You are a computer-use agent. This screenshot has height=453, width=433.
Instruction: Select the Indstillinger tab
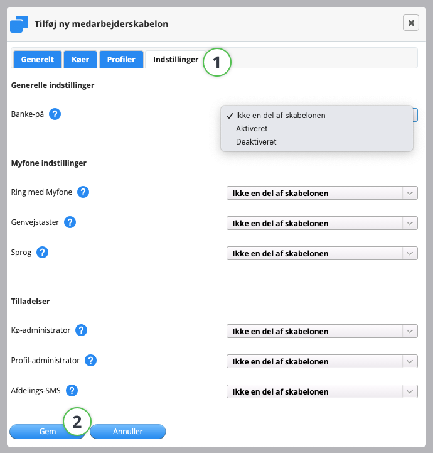(x=176, y=59)
